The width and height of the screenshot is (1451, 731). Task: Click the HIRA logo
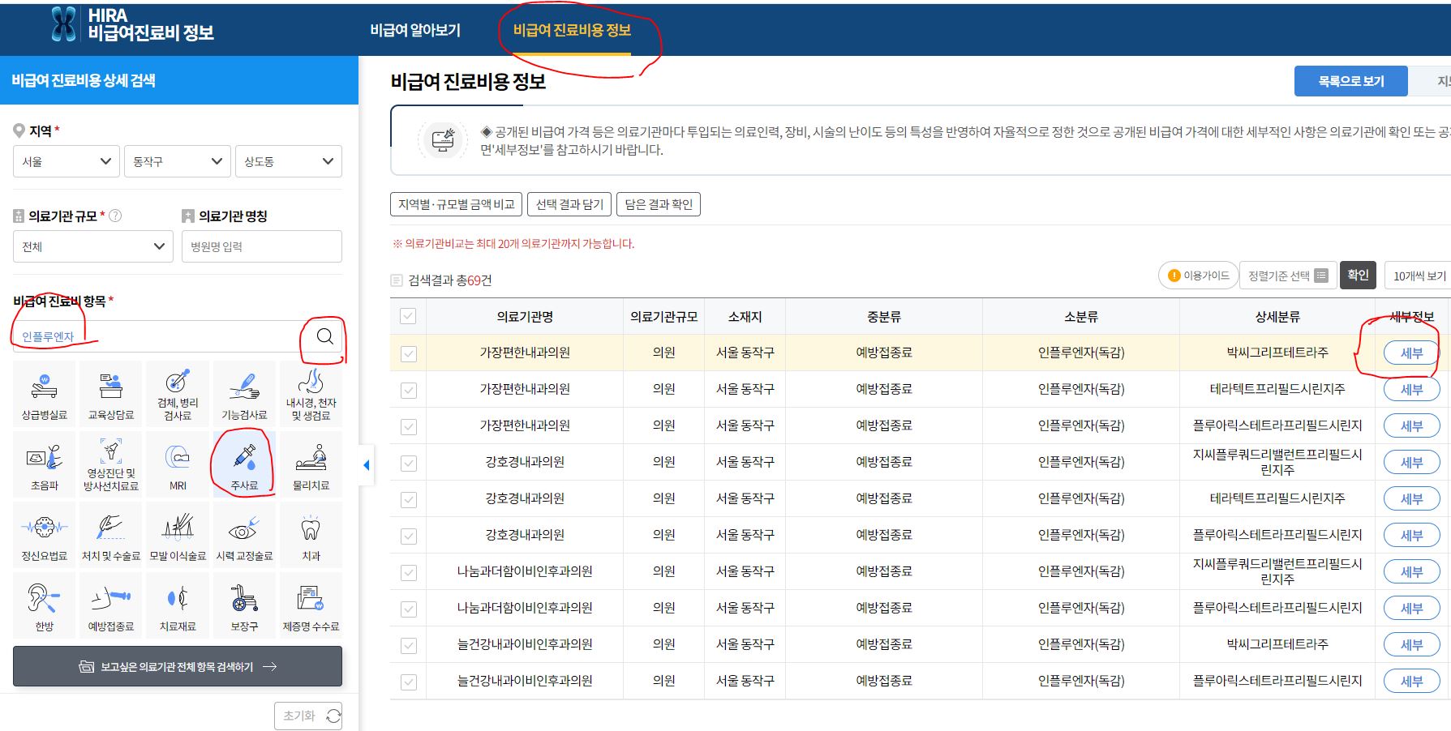pos(132,25)
